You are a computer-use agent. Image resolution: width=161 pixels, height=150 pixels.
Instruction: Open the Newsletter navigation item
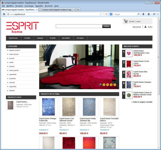point(66,38)
